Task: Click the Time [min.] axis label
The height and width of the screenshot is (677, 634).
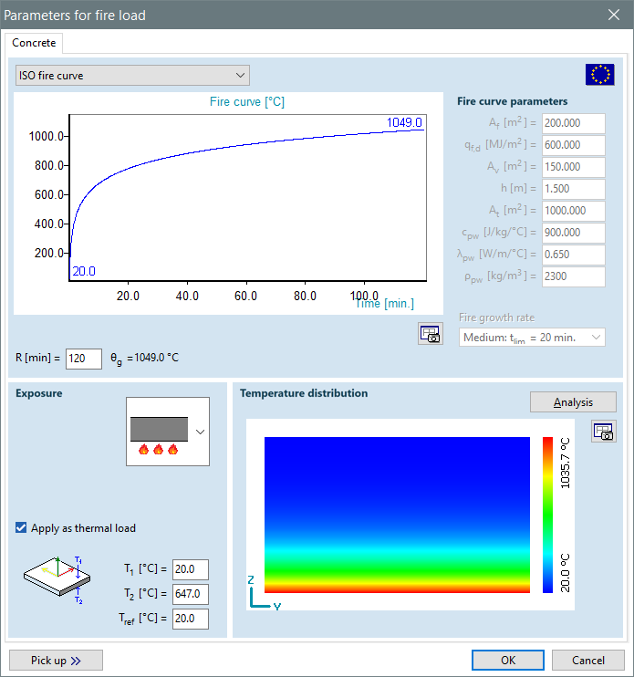Action: pos(384,304)
